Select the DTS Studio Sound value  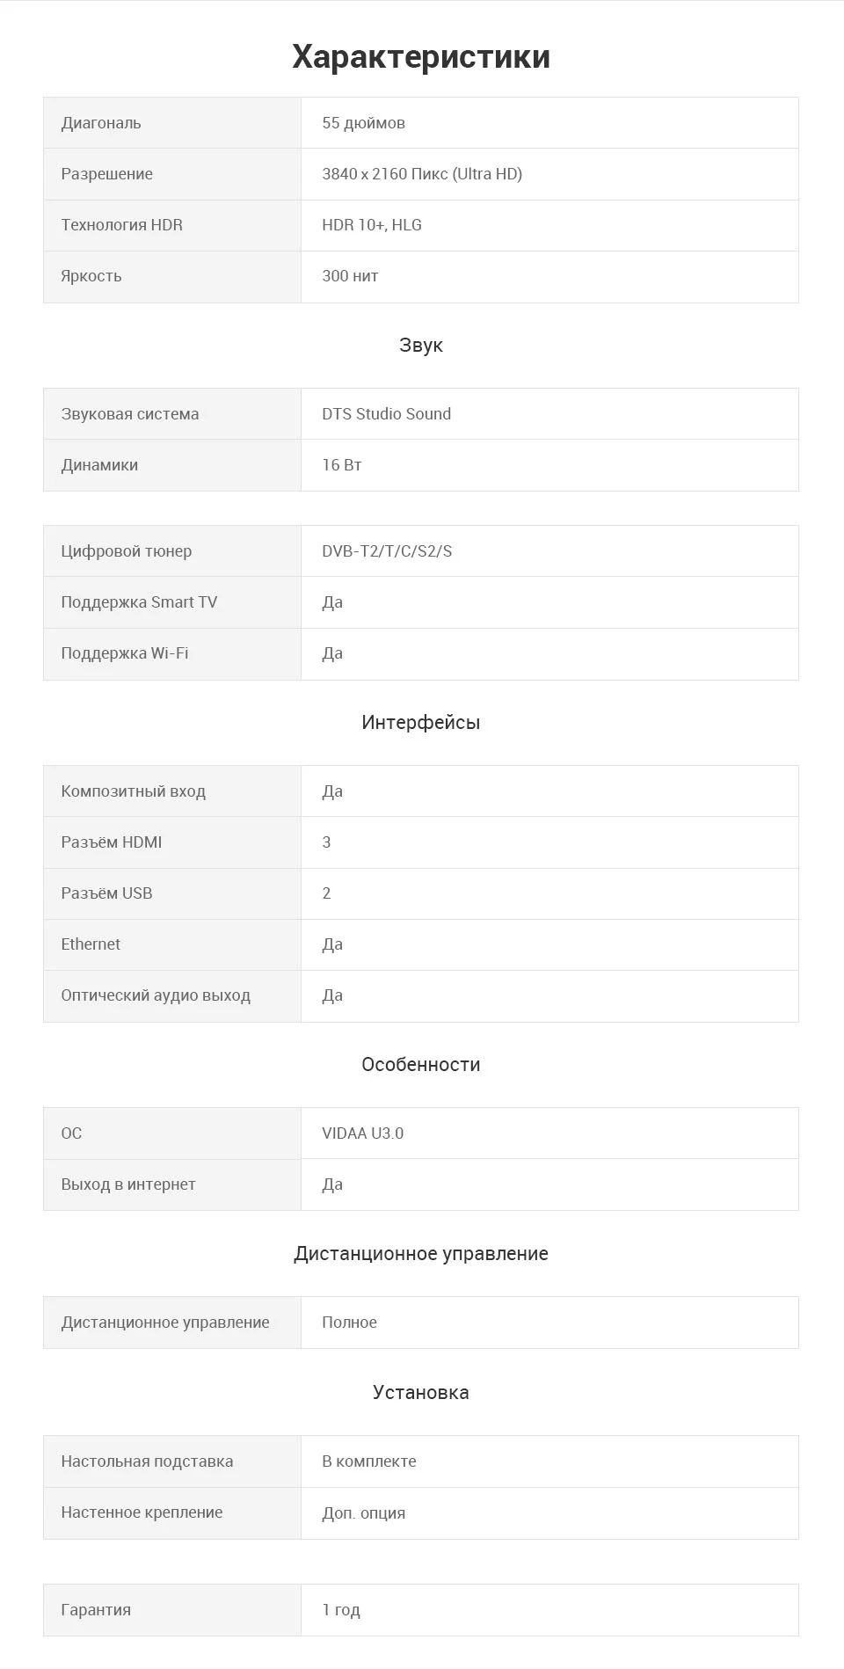click(387, 414)
